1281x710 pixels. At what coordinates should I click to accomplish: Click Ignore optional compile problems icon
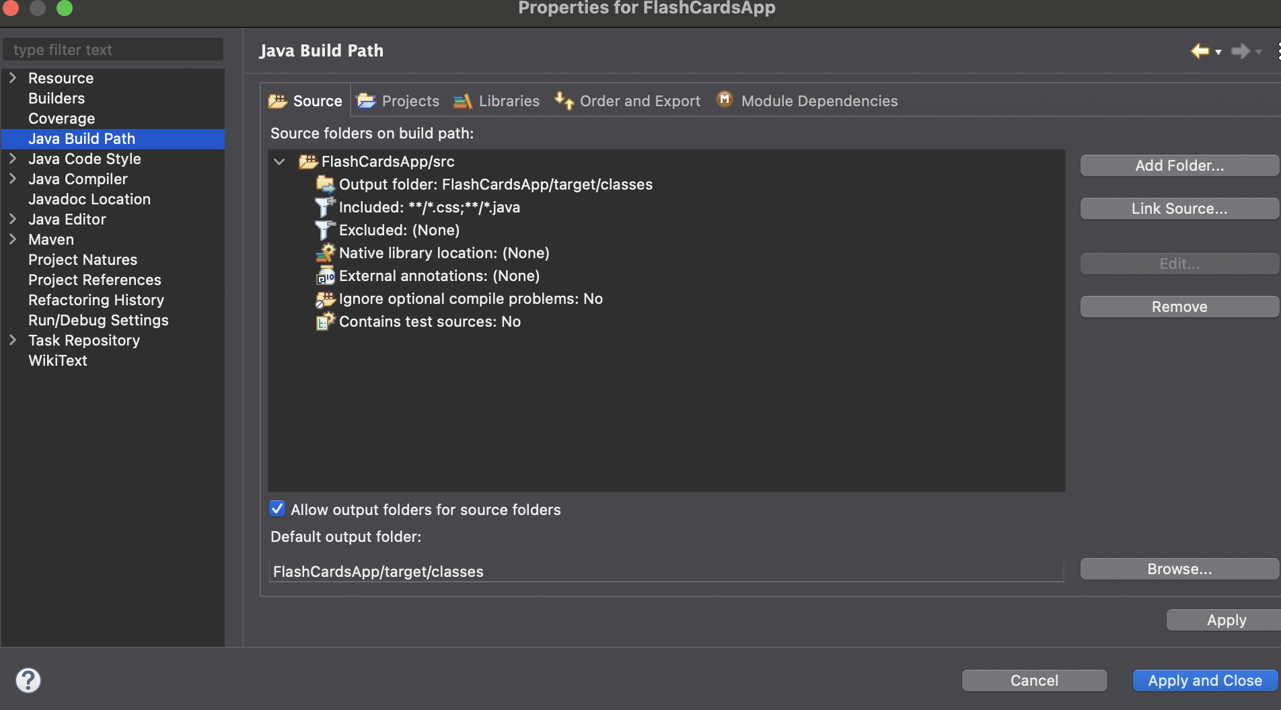pyautogui.click(x=326, y=299)
